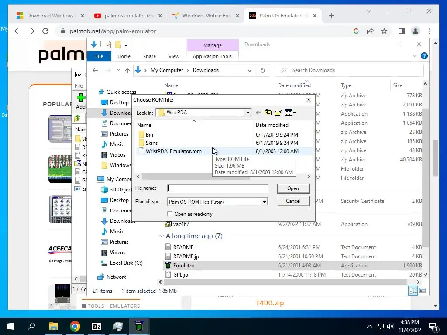Expand the Explorer ribbon chevron

(x=415, y=56)
